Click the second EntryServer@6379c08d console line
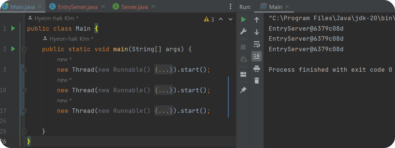This screenshot has width=395, height=148. click(306, 39)
